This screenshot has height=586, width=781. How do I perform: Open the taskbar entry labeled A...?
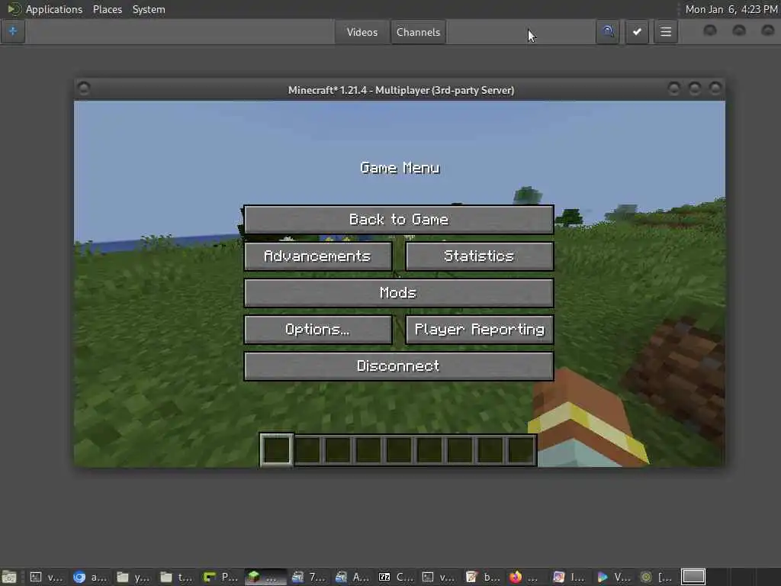tap(352, 577)
